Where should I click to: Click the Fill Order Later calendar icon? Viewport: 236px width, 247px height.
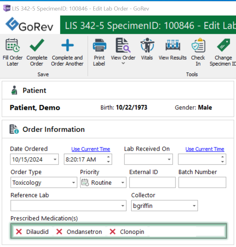click(x=13, y=45)
